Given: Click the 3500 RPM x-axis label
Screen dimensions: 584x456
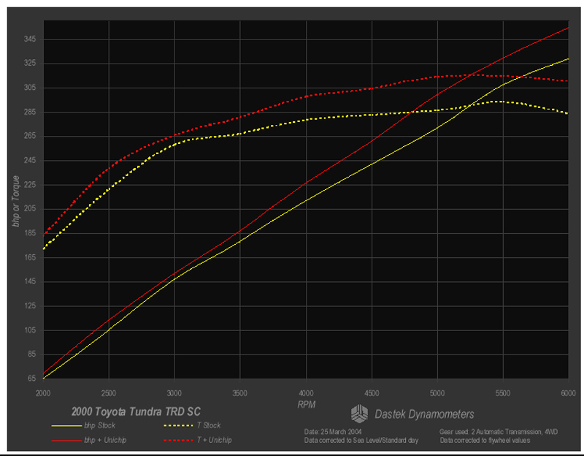Looking at the screenshot, I should (x=240, y=393).
